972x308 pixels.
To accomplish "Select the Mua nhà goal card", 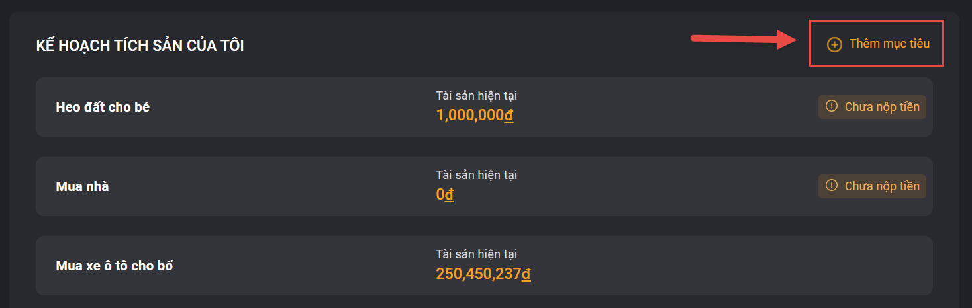I will click(x=484, y=186).
